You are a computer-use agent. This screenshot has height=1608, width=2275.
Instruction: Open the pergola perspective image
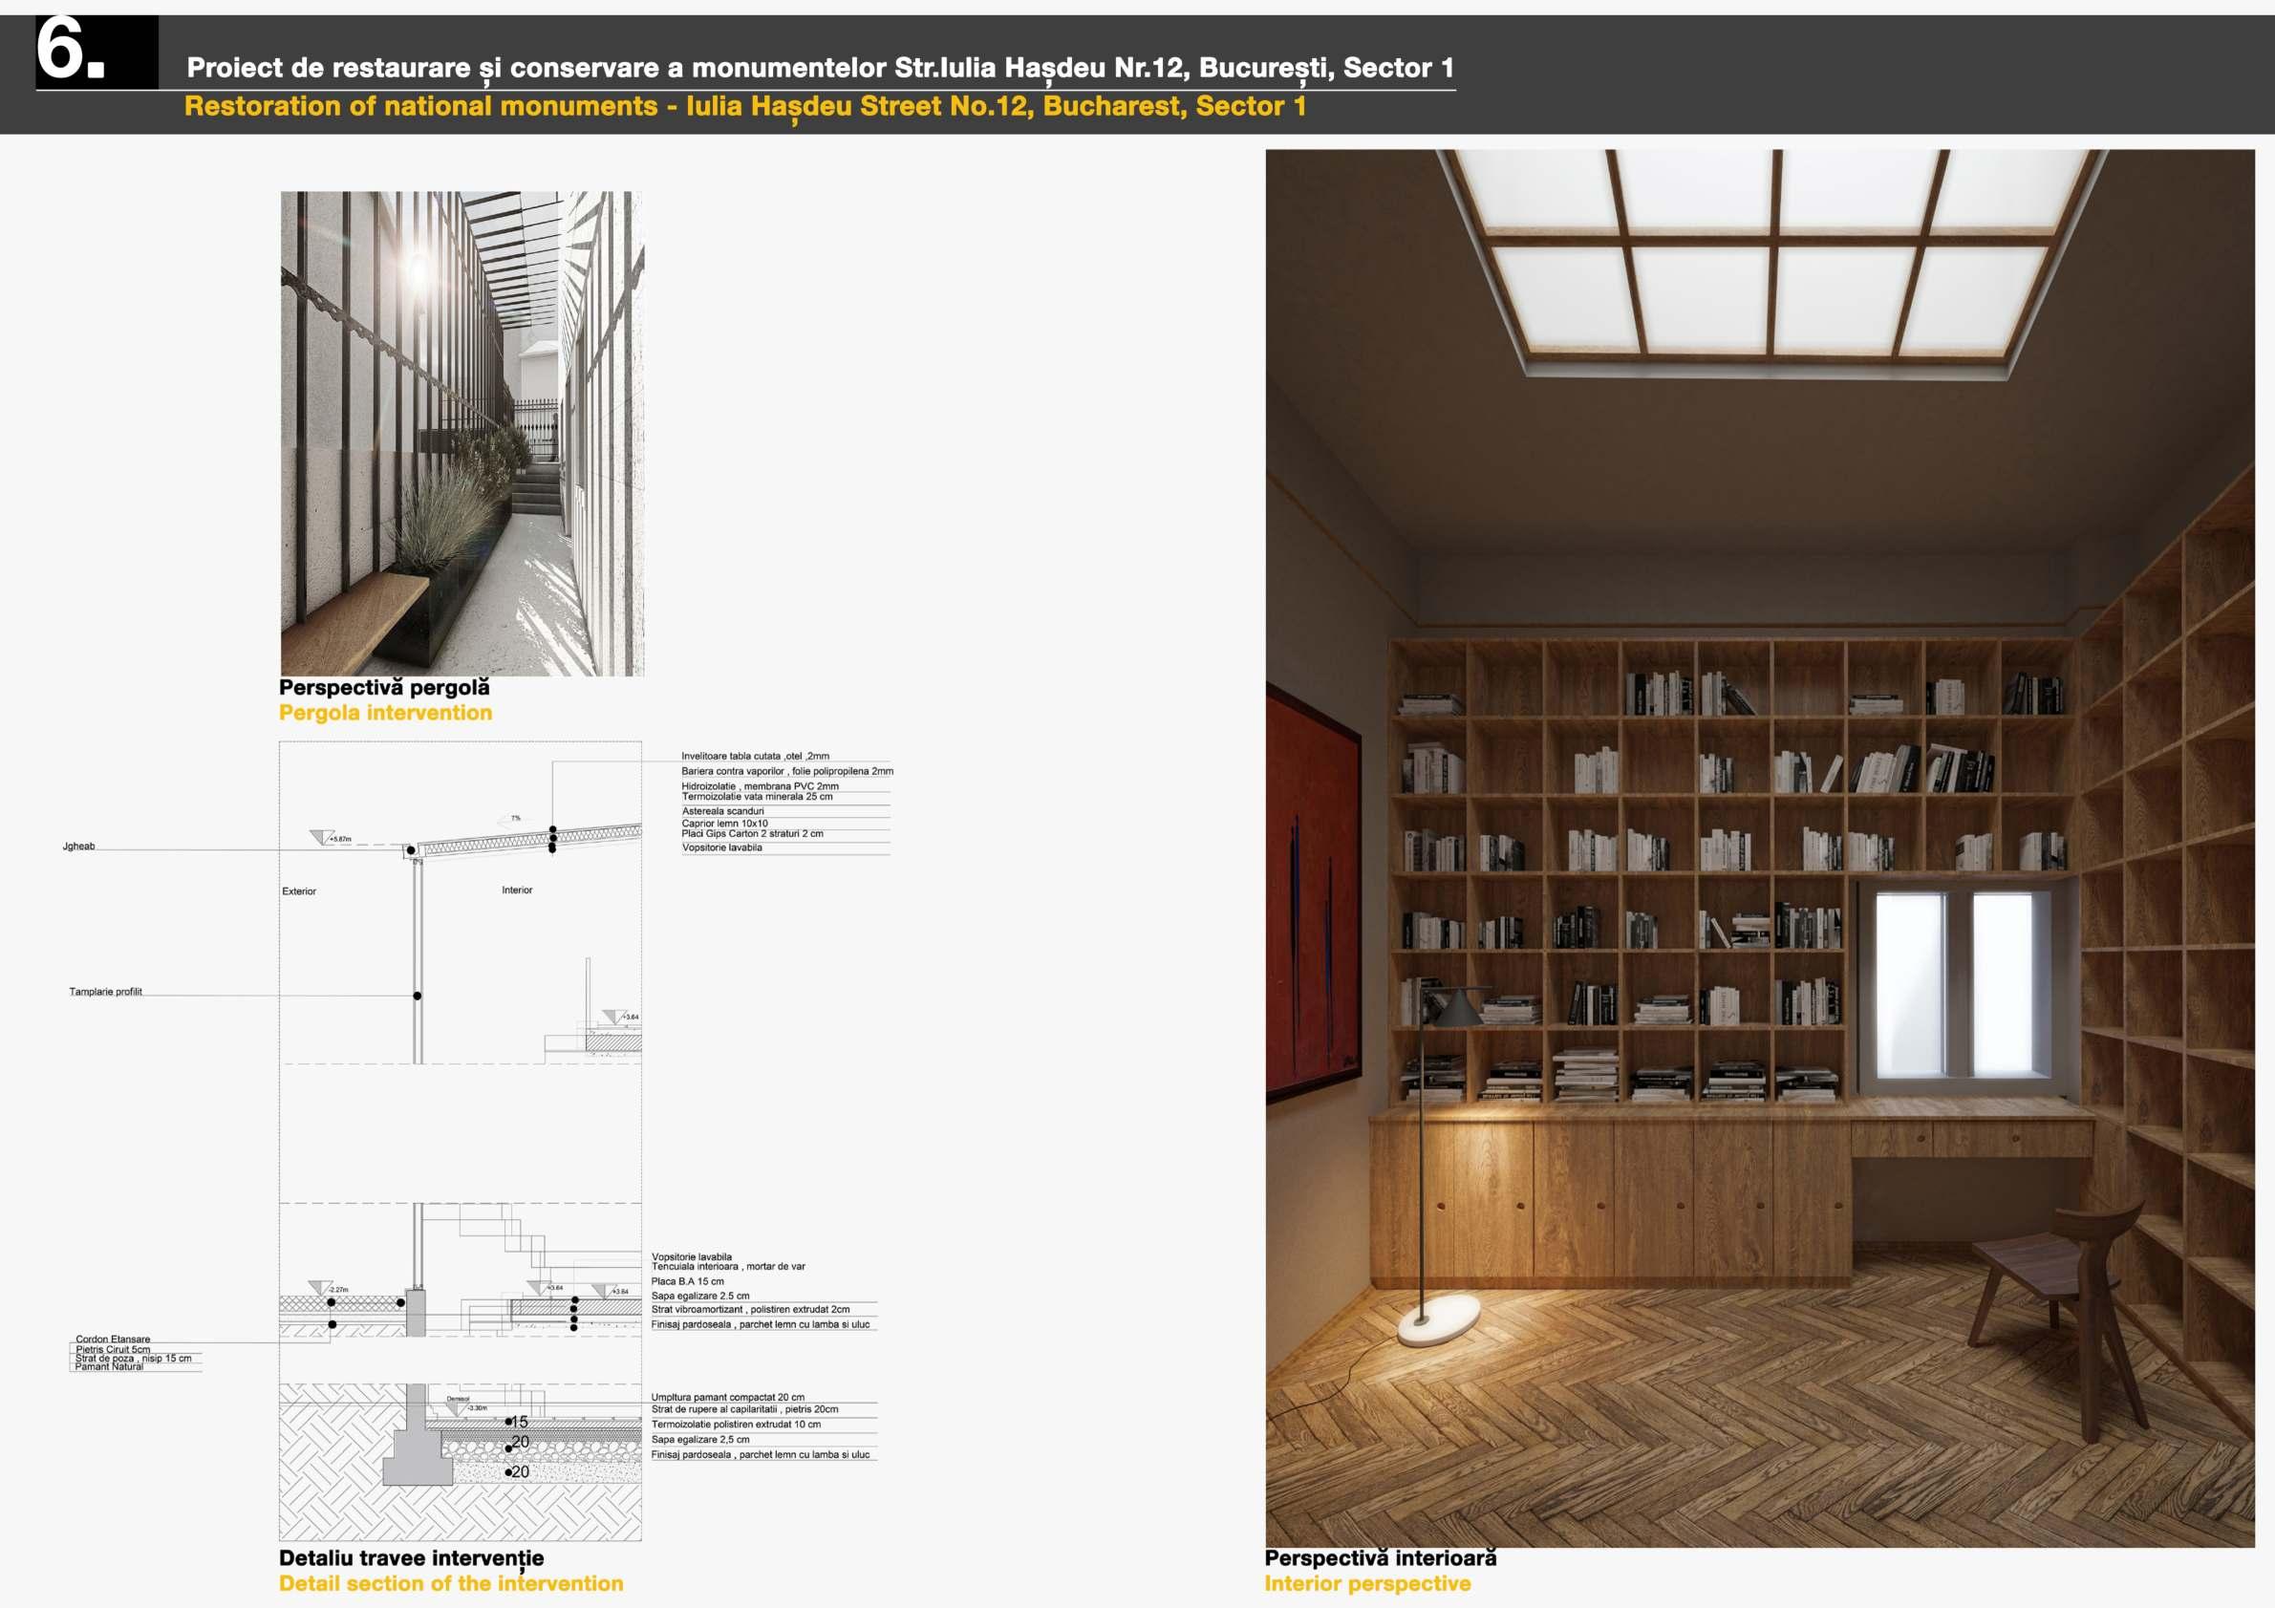pyautogui.click(x=461, y=433)
